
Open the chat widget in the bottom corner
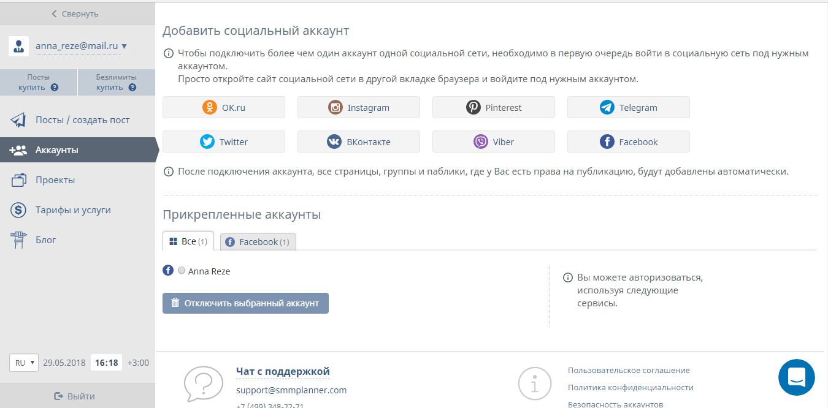pyautogui.click(x=796, y=377)
